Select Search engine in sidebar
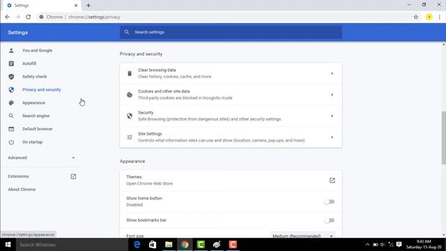The height and width of the screenshot is (251, 446). coord(36,116)
